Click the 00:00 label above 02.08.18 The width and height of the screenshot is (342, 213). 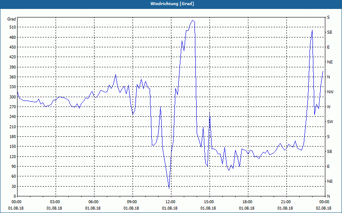[324, 202]
